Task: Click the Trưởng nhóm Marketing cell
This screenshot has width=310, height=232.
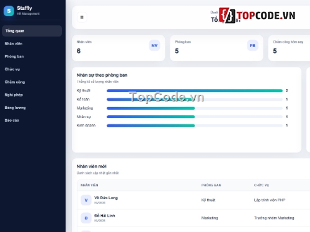Action: click(274, 218)
